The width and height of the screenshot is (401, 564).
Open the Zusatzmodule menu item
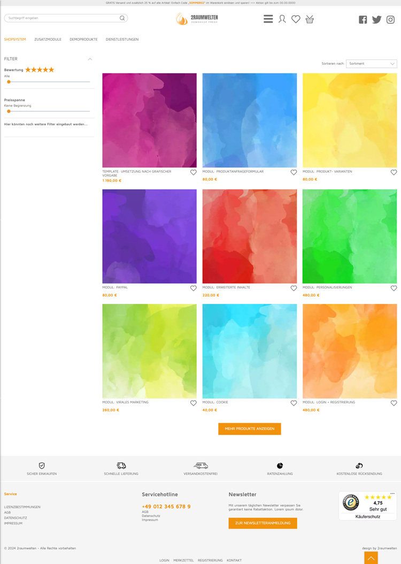click(x=48, y=39)
